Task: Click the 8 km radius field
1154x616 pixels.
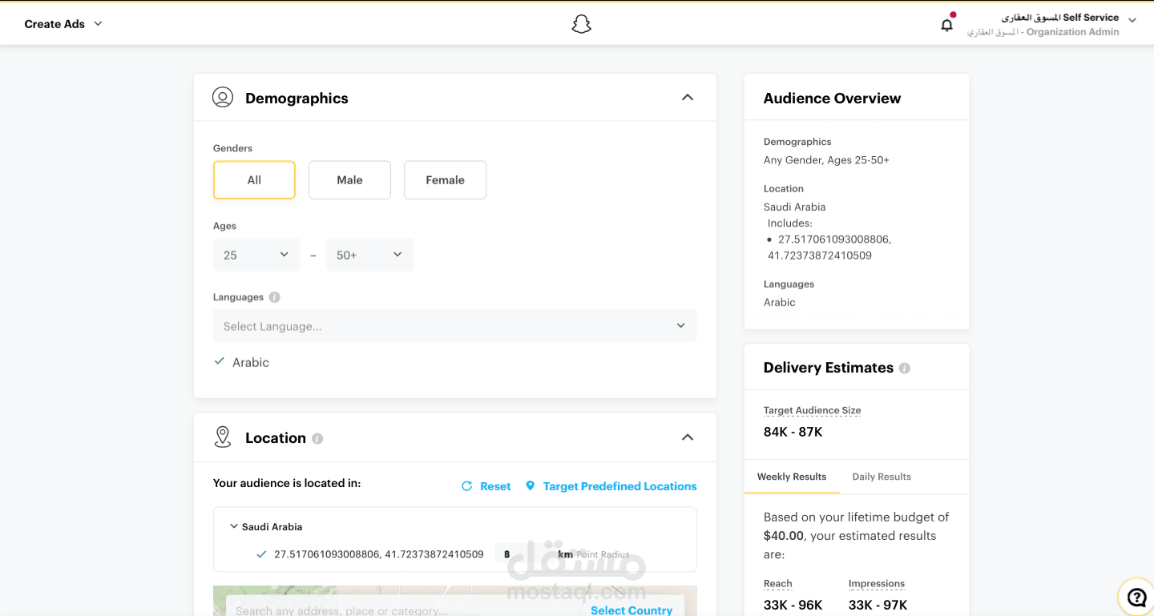Action: (507, 554)
